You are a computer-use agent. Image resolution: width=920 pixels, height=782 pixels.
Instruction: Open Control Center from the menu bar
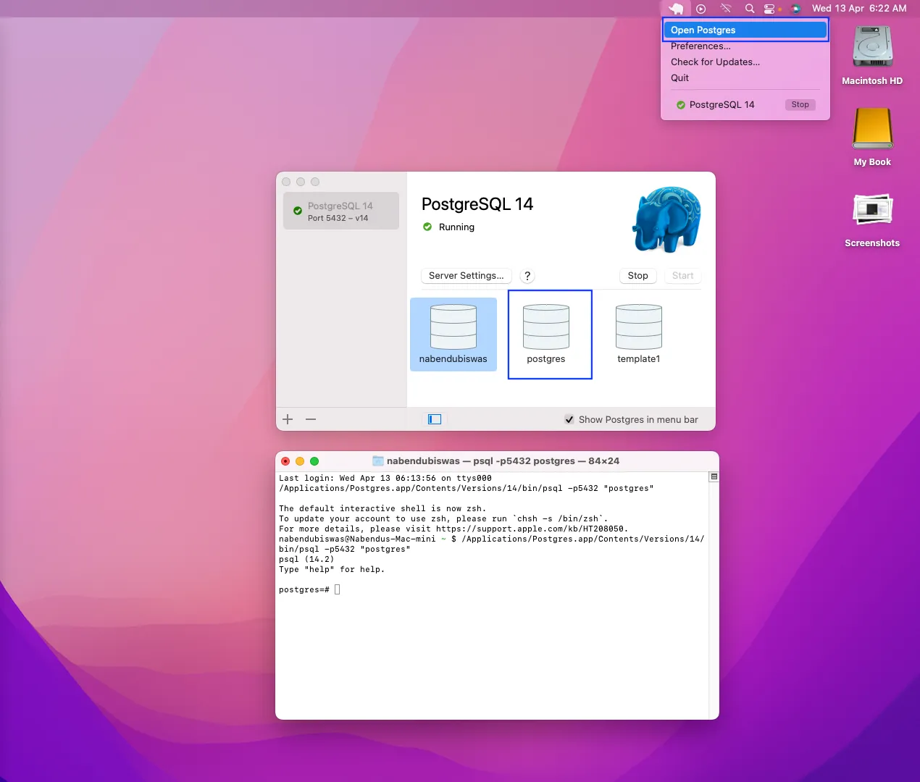pos(769,9)
